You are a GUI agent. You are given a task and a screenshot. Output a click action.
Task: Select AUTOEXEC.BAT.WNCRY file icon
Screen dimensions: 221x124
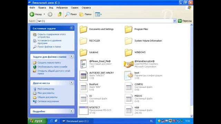click(x=84, y=75)
